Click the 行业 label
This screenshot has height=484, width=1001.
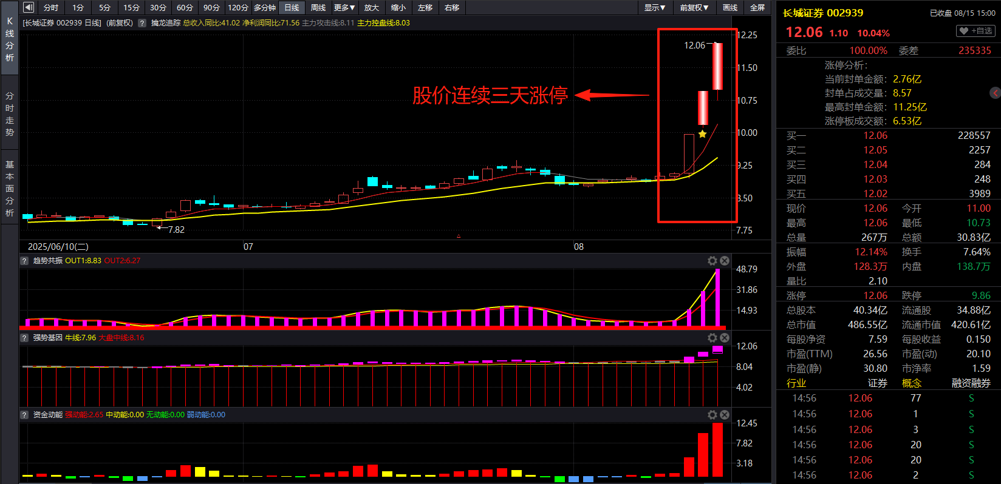click(796, 383)
